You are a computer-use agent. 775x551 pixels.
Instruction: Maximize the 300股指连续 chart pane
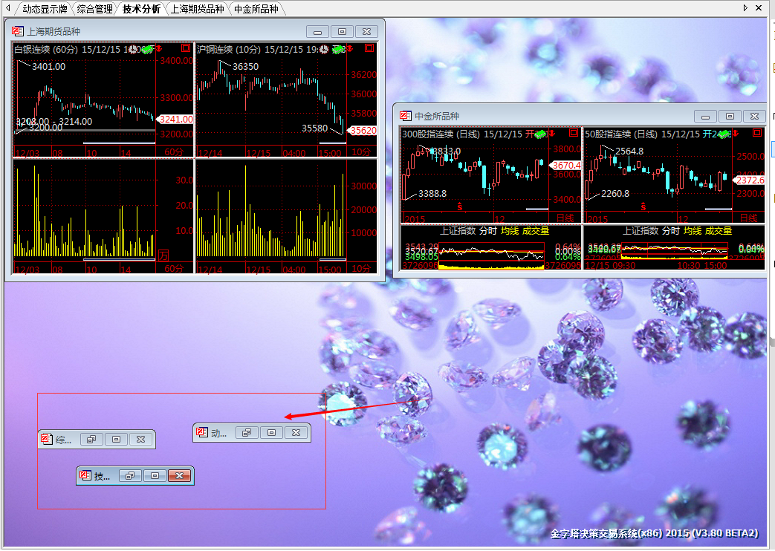point(574,132)
